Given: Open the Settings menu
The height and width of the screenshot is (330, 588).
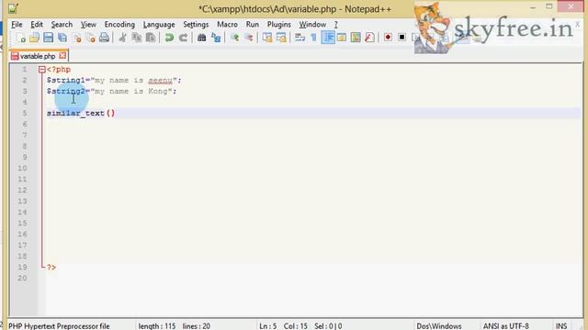Looking at the screenshot, I should 196,25.
